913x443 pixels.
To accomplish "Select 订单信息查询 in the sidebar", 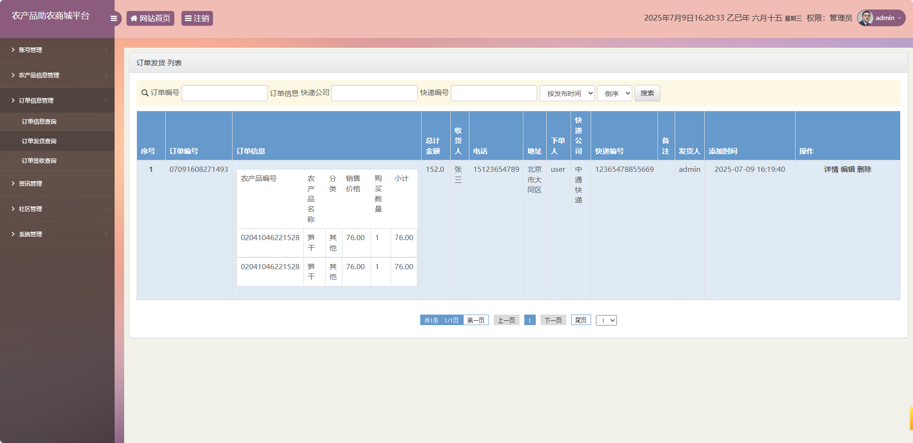I will coord(38,121).
